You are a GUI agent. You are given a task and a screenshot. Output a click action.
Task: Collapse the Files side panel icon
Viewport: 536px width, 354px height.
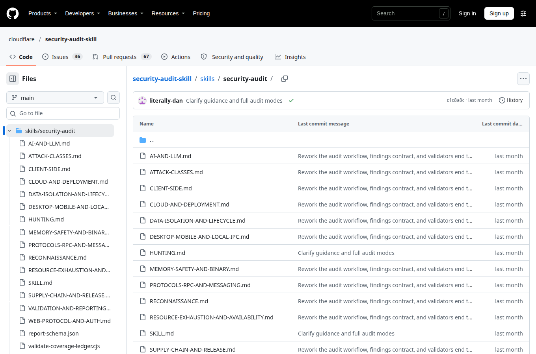[13, 79]
